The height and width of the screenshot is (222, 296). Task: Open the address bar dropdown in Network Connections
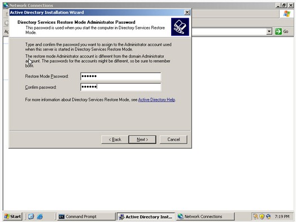pyautogui.click(x=269, y=31)
